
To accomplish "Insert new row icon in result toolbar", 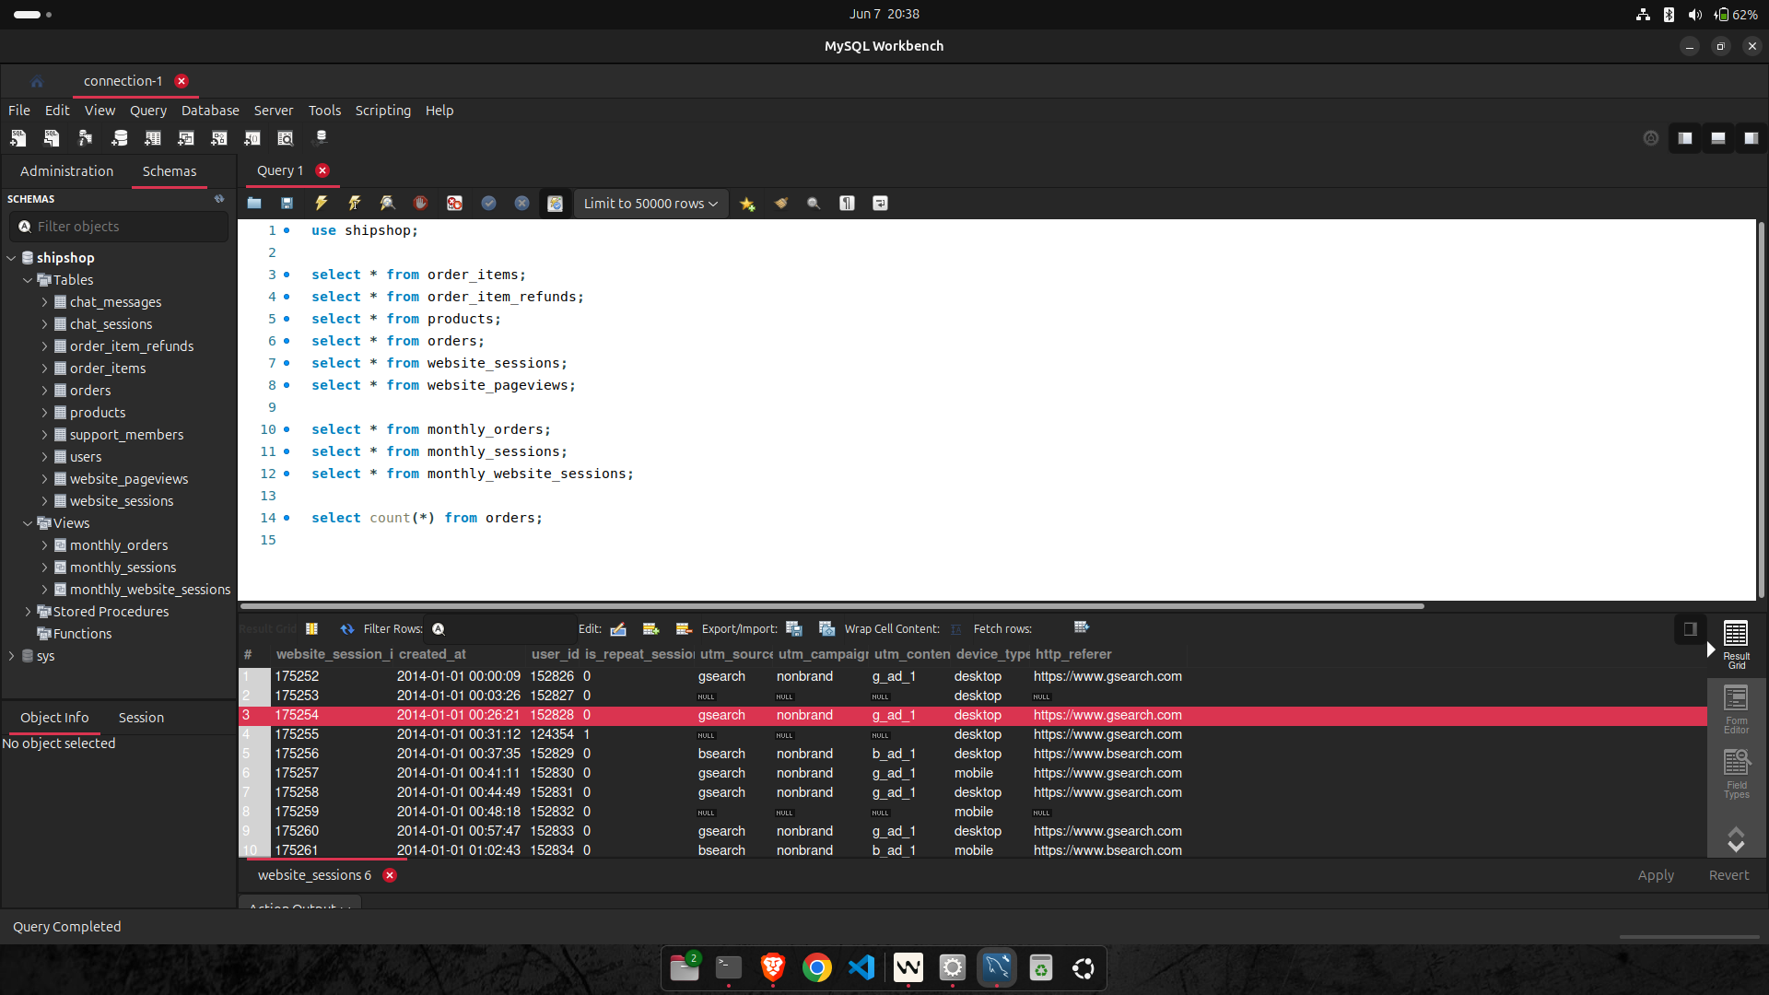I will point(650,629).
